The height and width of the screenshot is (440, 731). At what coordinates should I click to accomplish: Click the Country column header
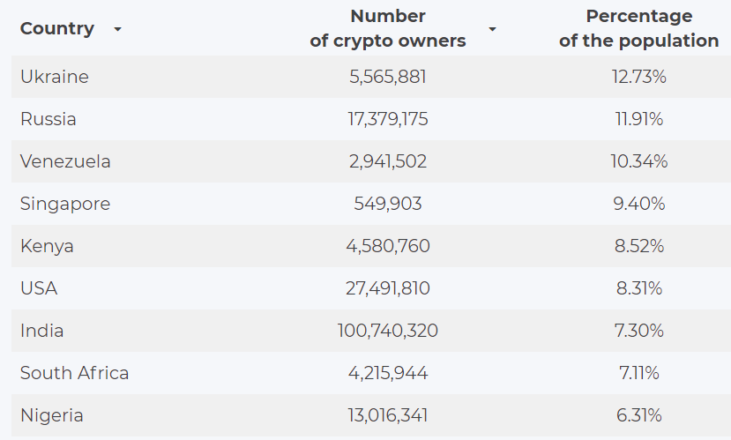pyautogui.click(x=57, y=28)
